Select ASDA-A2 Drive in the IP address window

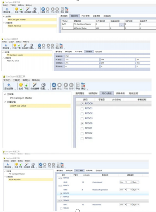[x=13, y=61]
